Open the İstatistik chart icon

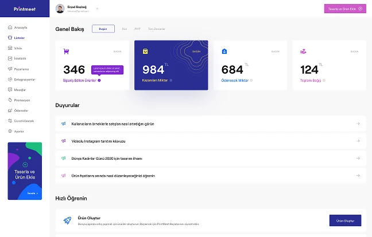10,58
